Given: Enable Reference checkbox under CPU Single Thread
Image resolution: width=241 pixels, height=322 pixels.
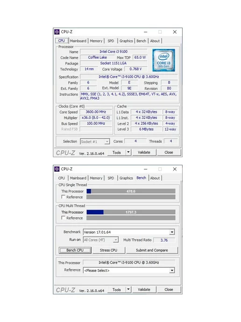Looking at the screenshot, I should coord(64,197).
